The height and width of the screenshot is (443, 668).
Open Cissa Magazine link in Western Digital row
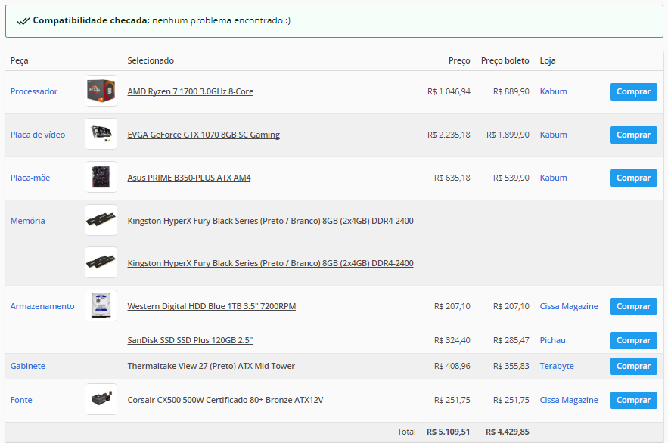click(569, 306)
